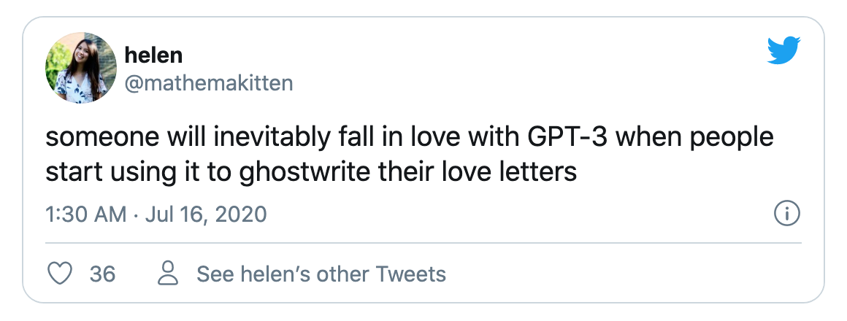Open "See helen's other Tweets"
Image resolution: width=847 pixels, height=321 pixels.
(x=321, y=274)
